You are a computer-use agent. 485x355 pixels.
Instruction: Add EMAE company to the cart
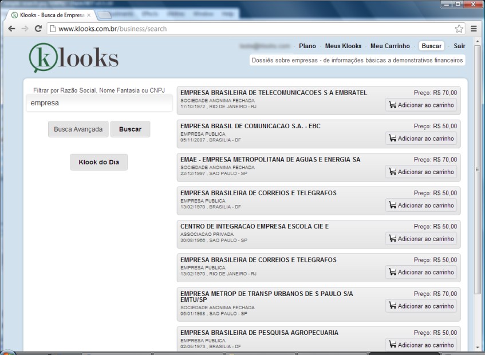[x=421, y=172]
